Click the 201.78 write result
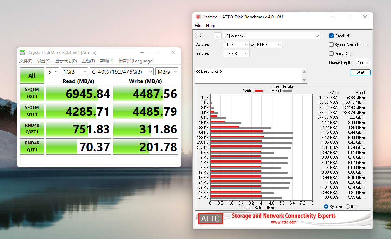The height and width of the screenshot is (239, 391). coord(146,146)
